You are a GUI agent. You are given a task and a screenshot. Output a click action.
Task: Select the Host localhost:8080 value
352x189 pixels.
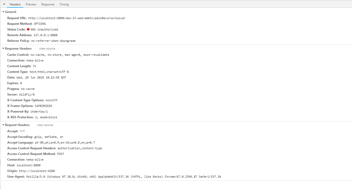click(x=29, y=165)
